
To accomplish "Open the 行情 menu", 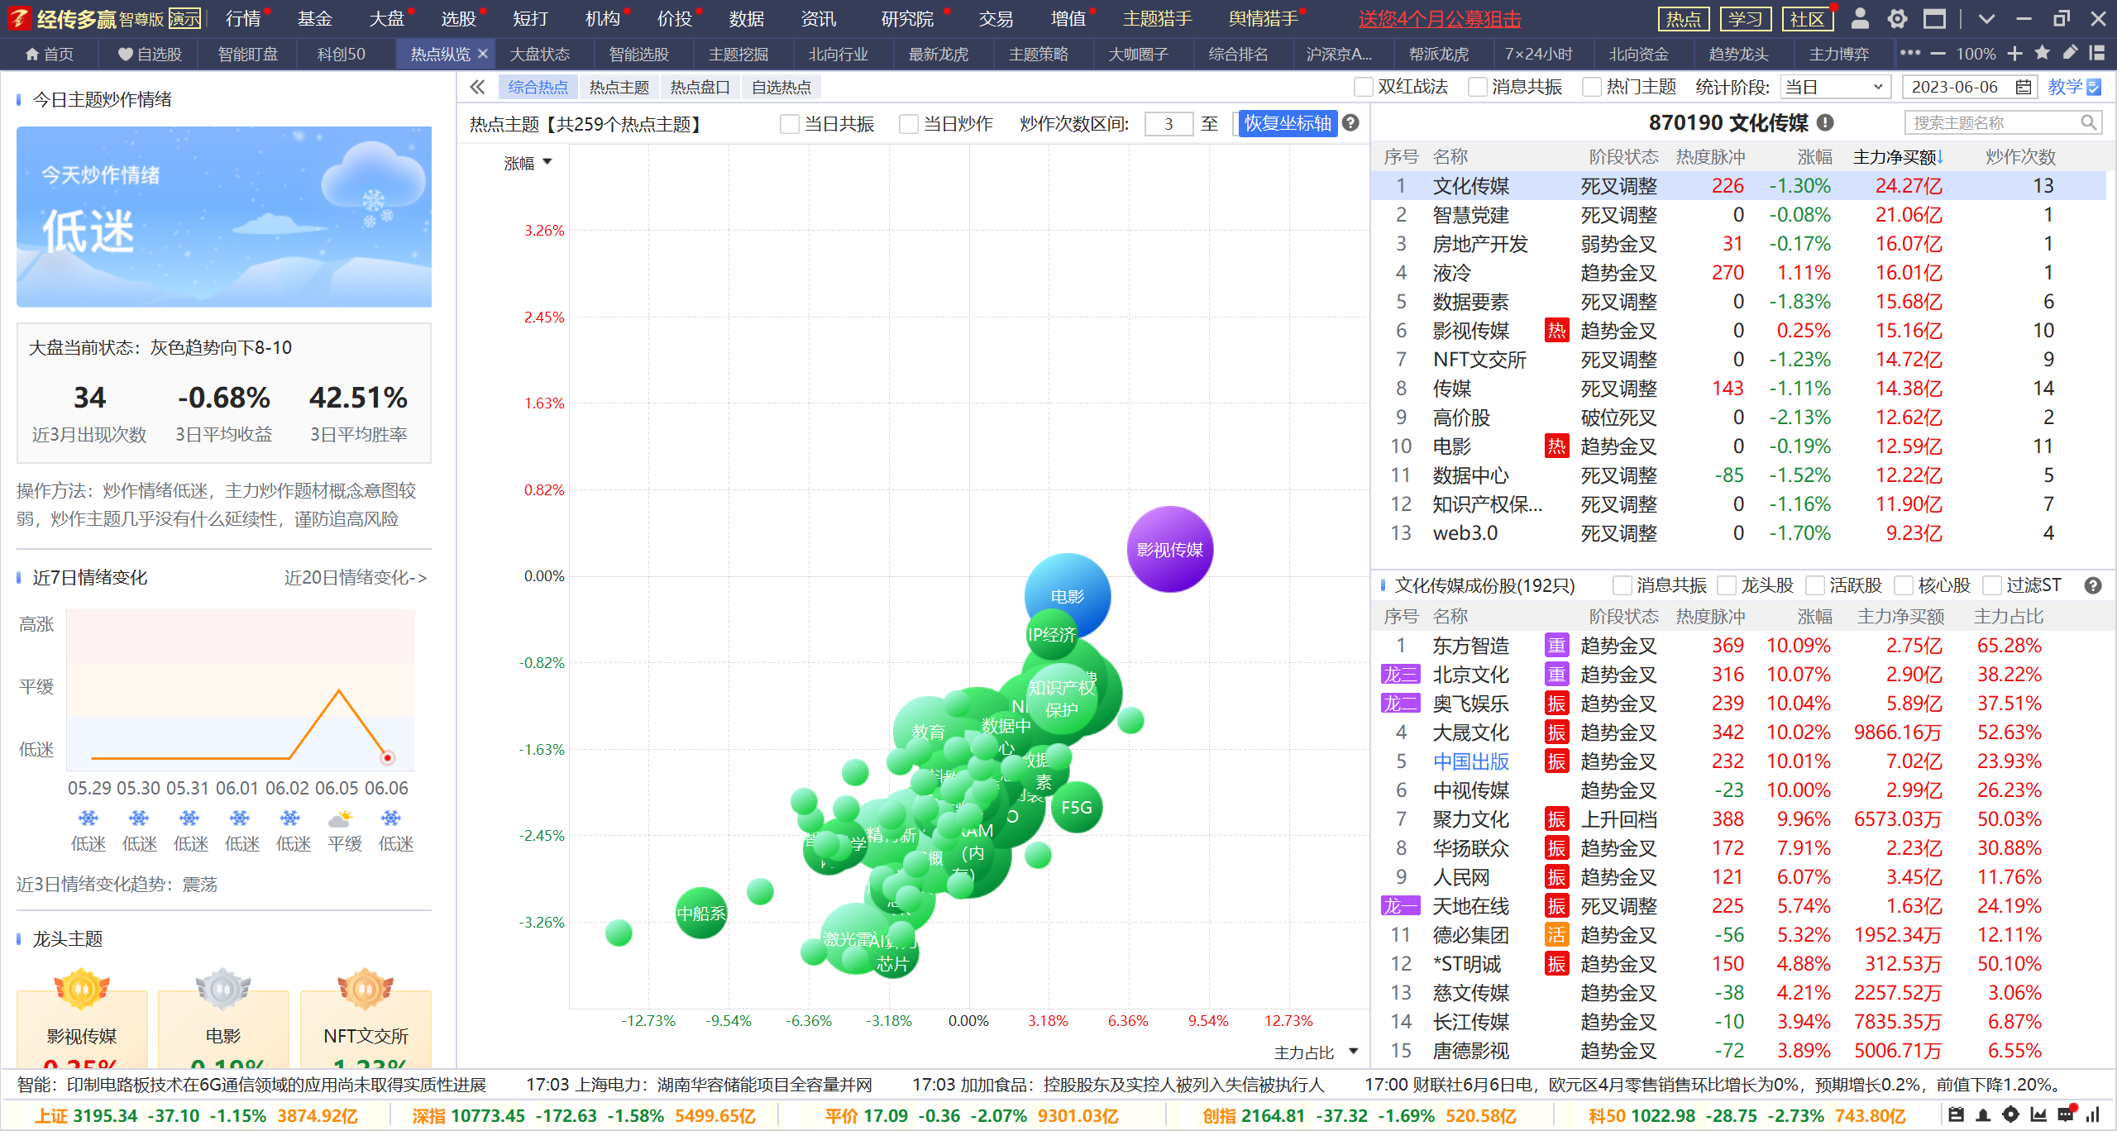I will 242,18.
